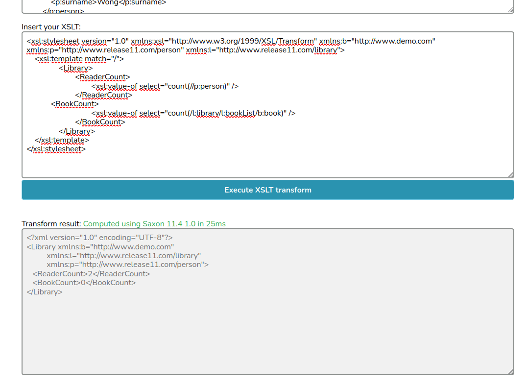Click the closing xsl:template tag
527x387 pixels.
(x=62, y=140)
